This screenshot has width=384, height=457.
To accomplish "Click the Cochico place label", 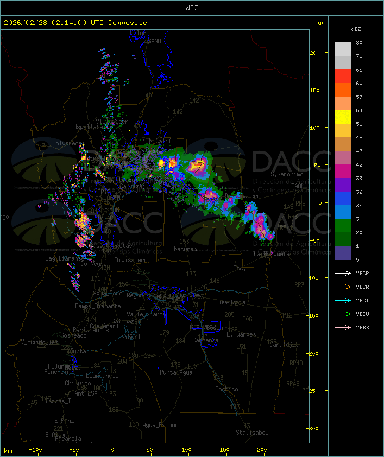I will tap(226, 389).
